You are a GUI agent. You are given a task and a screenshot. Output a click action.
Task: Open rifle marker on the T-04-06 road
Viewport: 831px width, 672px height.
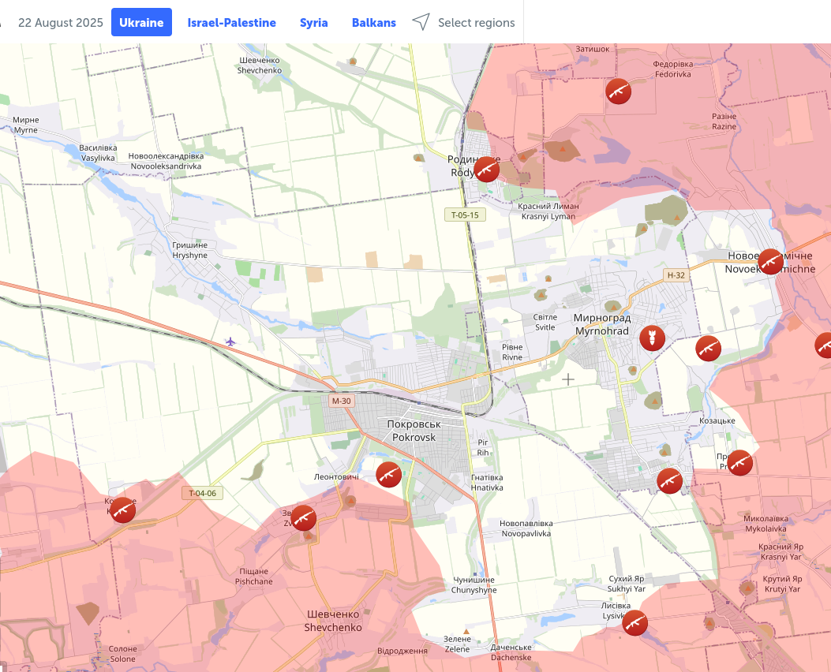(x=122, y=510)
